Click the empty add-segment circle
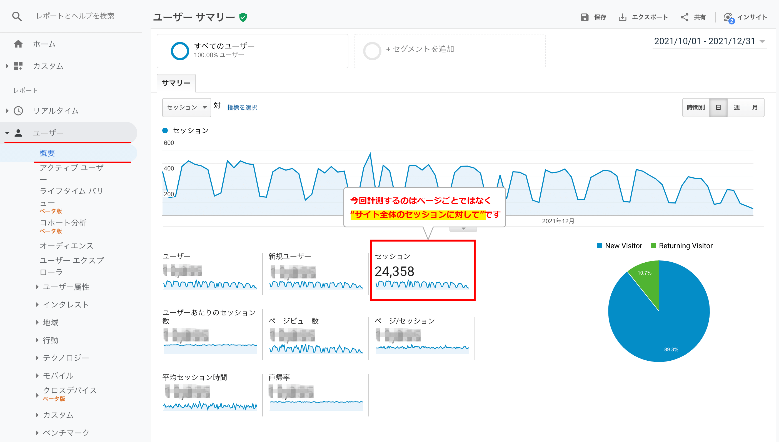The height and width of the screenshot is (442, 779). (372, 51)
